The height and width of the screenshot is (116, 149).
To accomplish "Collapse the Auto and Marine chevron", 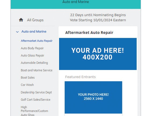I will click(17, 32).
